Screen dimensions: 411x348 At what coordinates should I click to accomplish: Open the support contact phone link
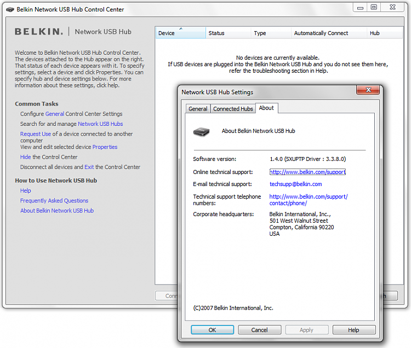(308, 200)
